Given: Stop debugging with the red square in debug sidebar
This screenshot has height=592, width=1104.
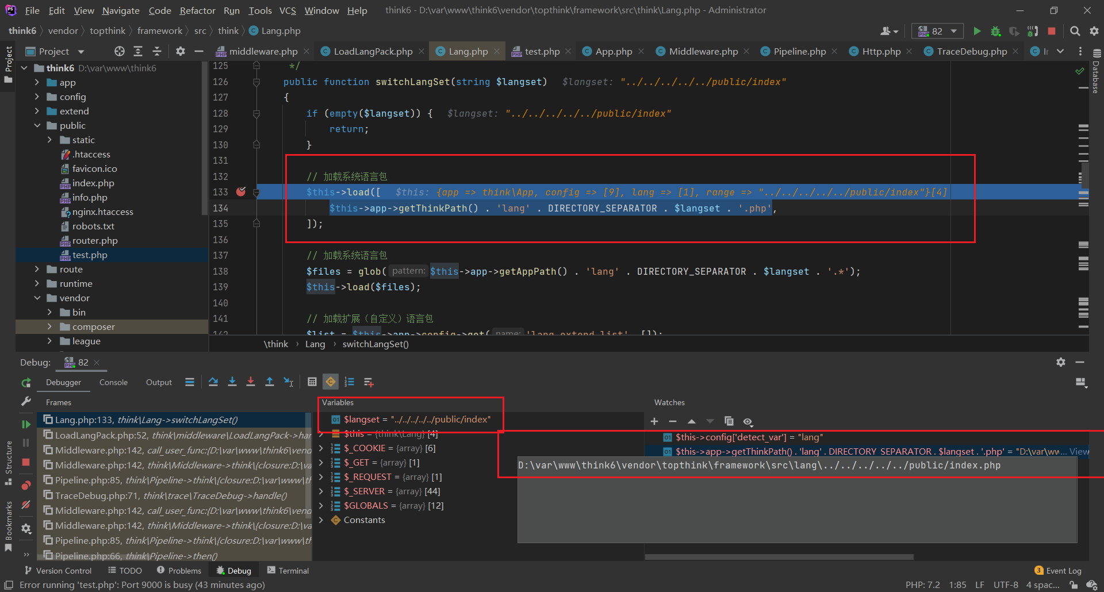Looking at the screenshot, I should pyautogui.click(x=26, y=462).
